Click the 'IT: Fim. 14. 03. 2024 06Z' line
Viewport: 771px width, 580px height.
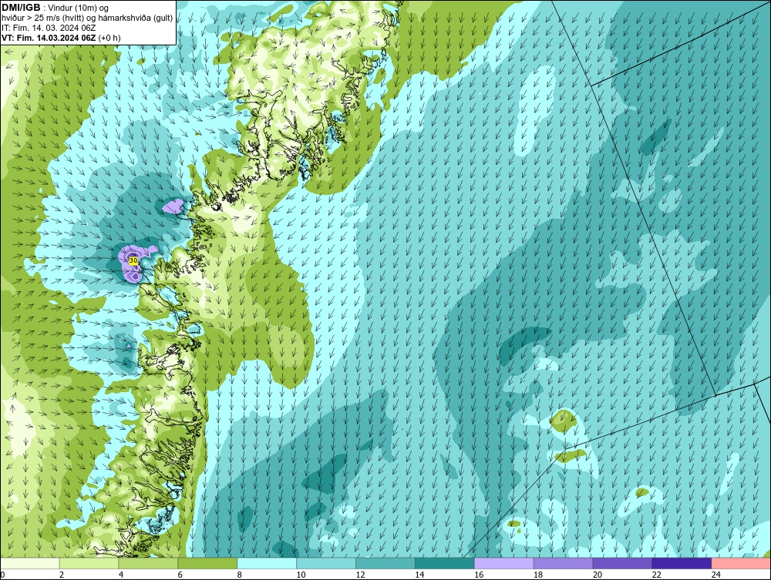point(49,28)
